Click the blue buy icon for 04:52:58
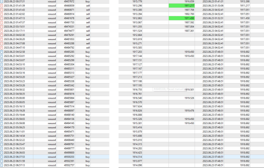 click(2, 52)
